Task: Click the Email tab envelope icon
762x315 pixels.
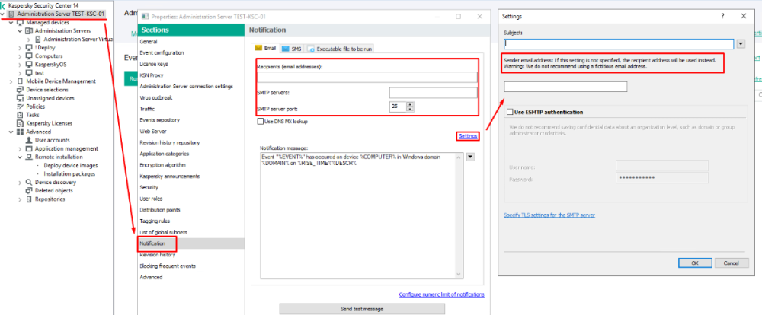Action: click(258, 49)
